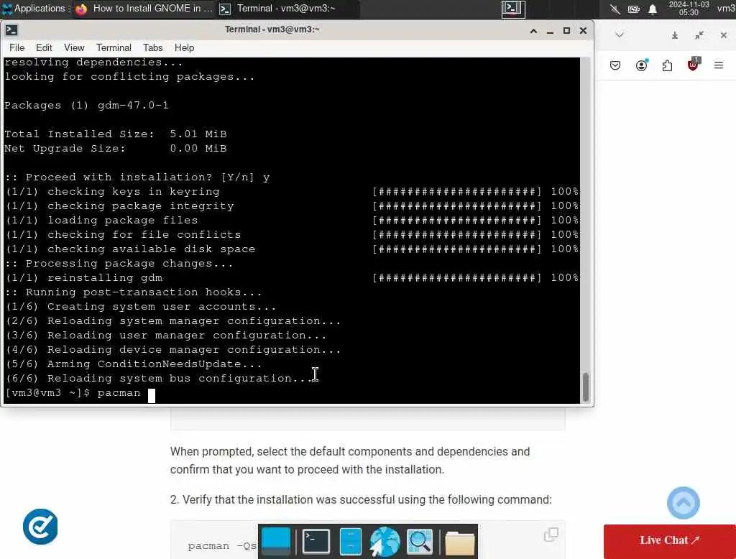This screenshot has height=559, width=736.
Task: Click the Show Desktop dock icon
Action: pos(275,542)
